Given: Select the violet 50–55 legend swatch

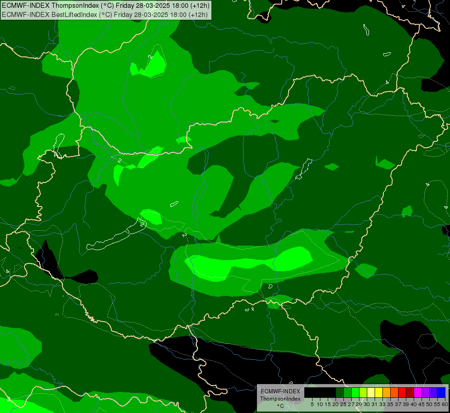Looking at the screenshot, I should (x=433, y=392).
